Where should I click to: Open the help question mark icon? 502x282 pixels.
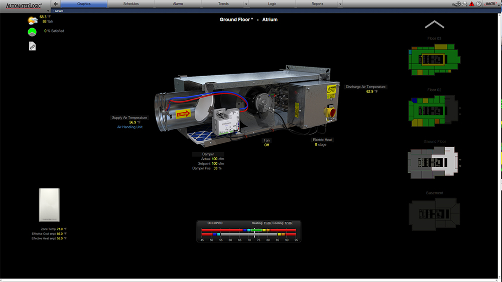(479, 4)
